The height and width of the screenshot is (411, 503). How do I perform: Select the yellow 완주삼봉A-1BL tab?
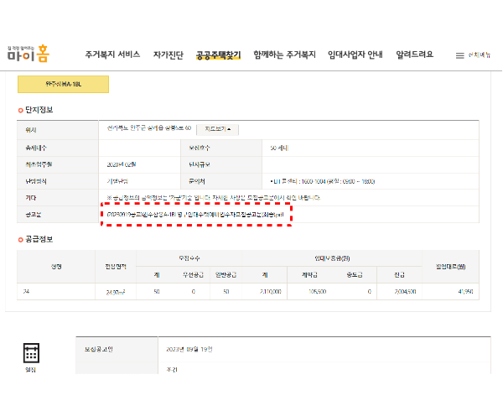63,85
